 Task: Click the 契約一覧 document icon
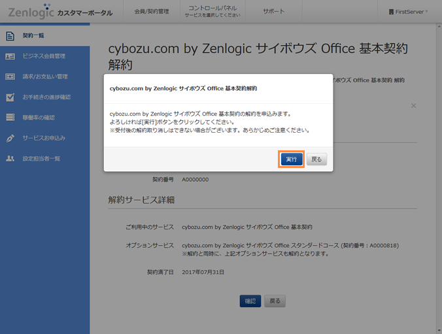[x=10, y=36]
